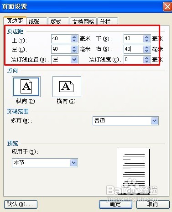Switch to the 版式 tab
Viewport: 172px width, 212px height.
pyautogui.click(x=58, y=21)
